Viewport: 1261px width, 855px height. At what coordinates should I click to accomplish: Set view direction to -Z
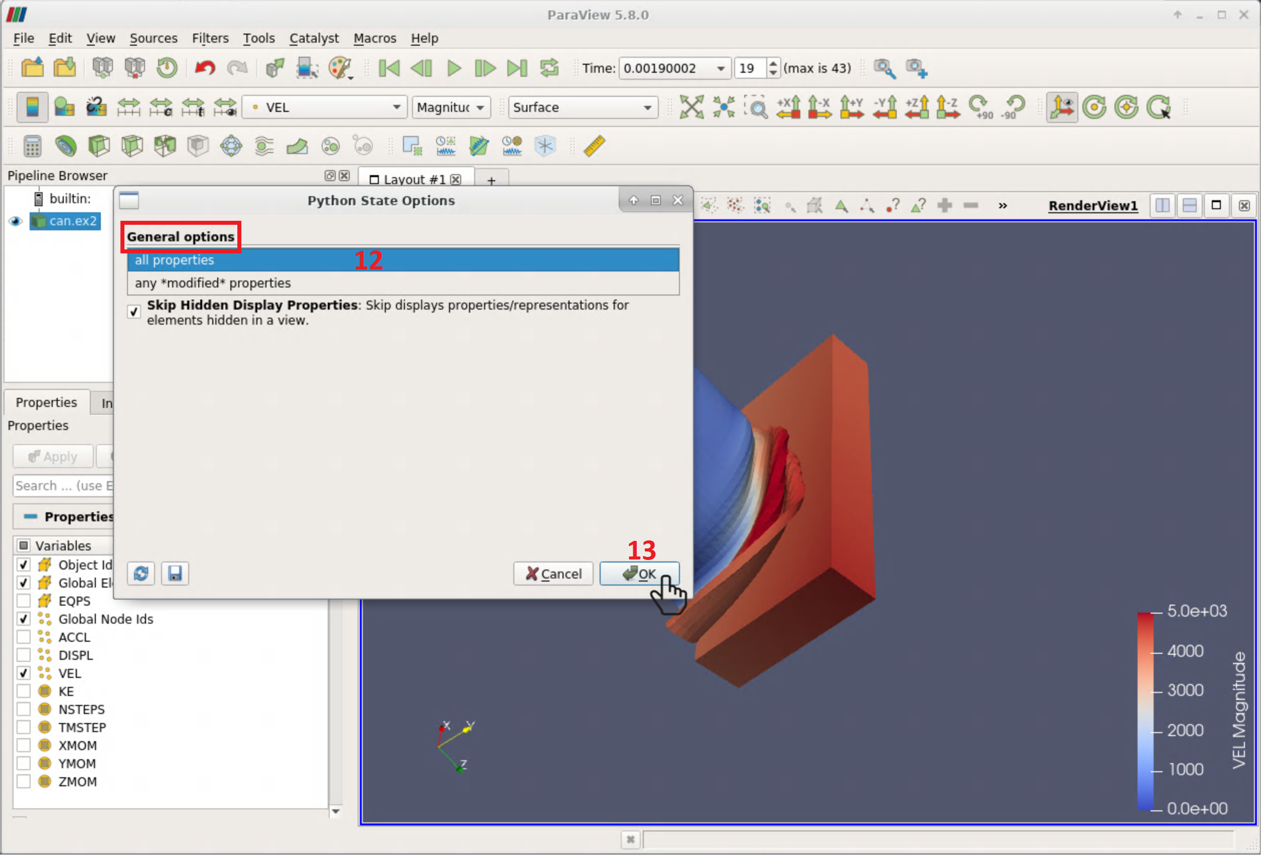tap(948, 107)
